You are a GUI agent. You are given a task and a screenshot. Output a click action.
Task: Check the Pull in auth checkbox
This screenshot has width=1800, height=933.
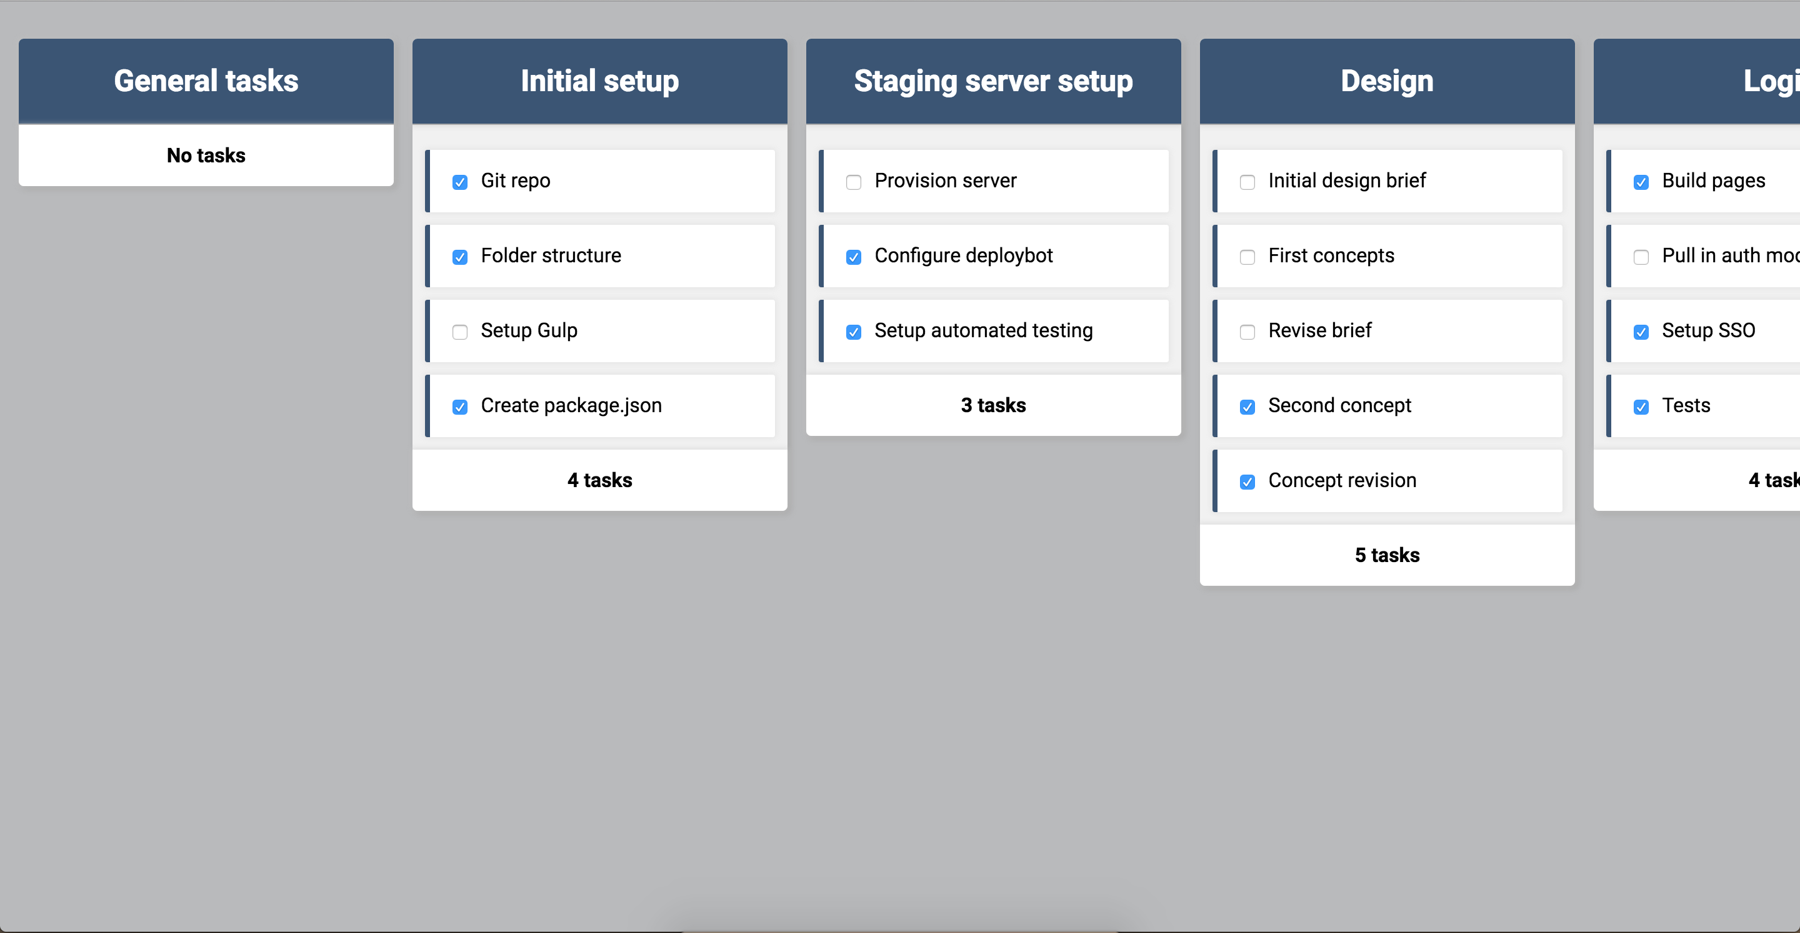[x=1641, y=257]
